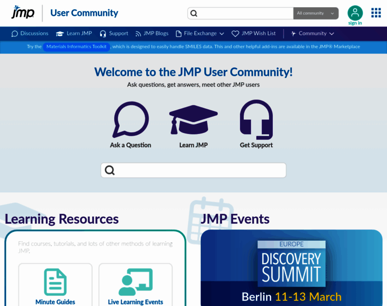
Task: Open the User Community title link
Action: (84, 13)
